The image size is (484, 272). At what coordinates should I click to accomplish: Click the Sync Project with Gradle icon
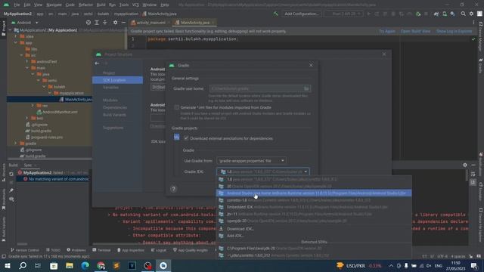(436, 14)
